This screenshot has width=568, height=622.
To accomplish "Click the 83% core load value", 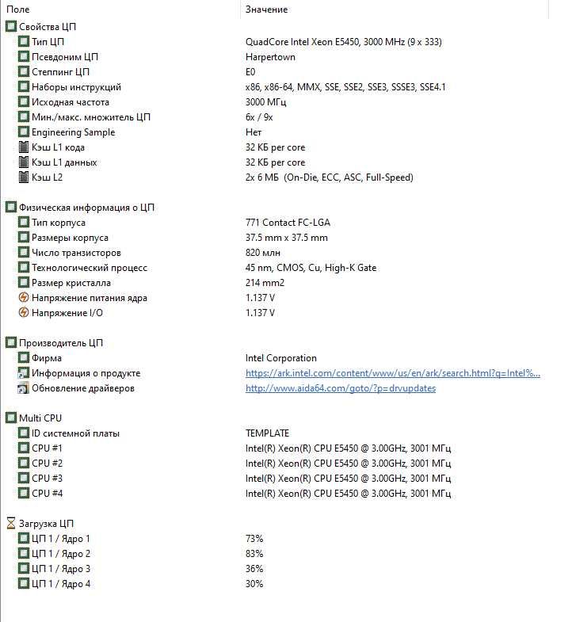I will (x=254, y=554).
